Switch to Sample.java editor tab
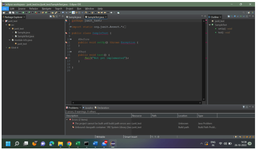 (74, 17)
